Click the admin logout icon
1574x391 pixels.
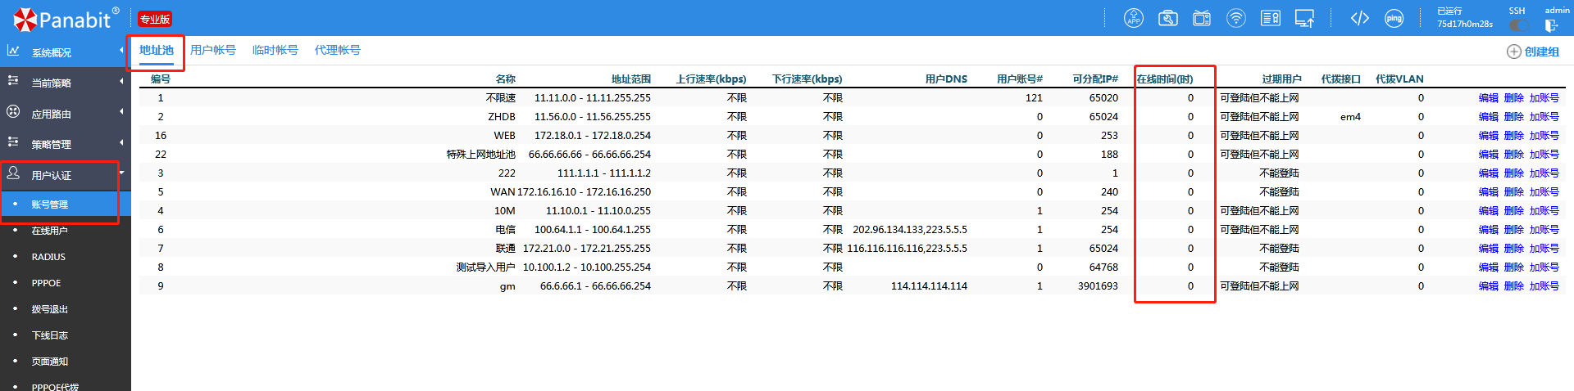point(1551,25)
